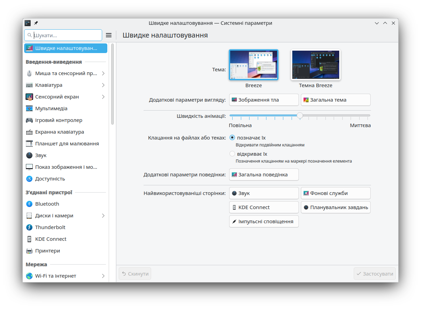This screenshot has width=421, height=309.
Task: Open the hamburger menu next to search
Action: click(109, 35)
